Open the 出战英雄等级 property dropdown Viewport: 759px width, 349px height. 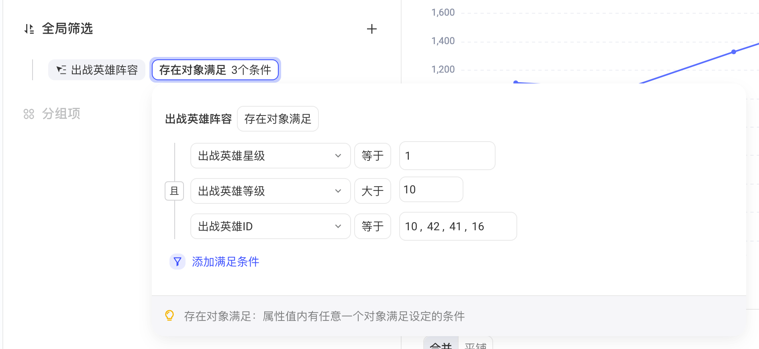click(271, 191)
